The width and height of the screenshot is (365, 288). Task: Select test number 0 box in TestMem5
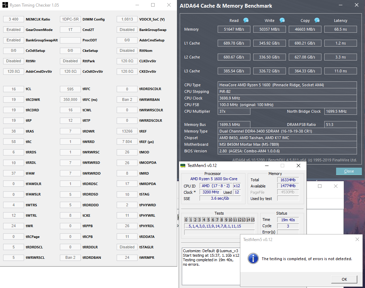click(x=186, y=220)
